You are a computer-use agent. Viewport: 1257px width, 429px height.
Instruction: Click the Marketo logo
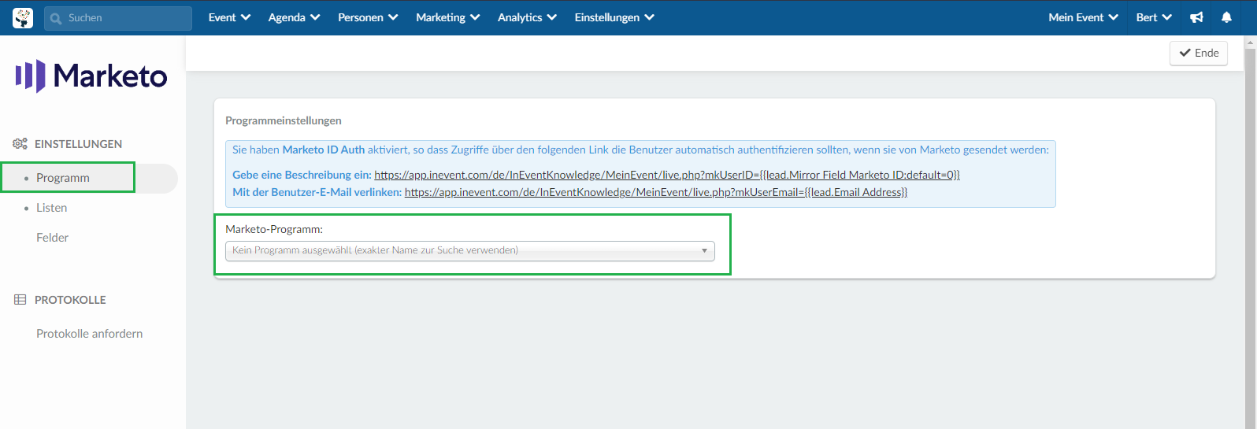91,76
